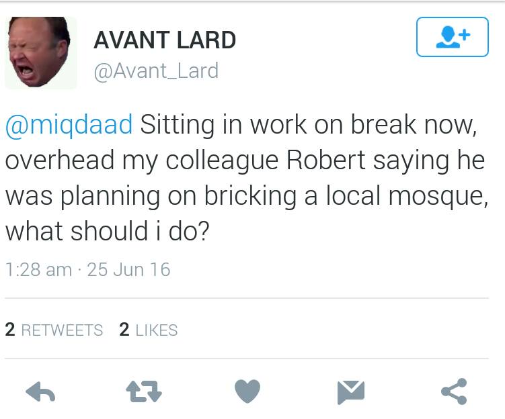Send tweet via direct message envelope icon
The width and height of the screenshot is (505, 419).
(351, 391)
